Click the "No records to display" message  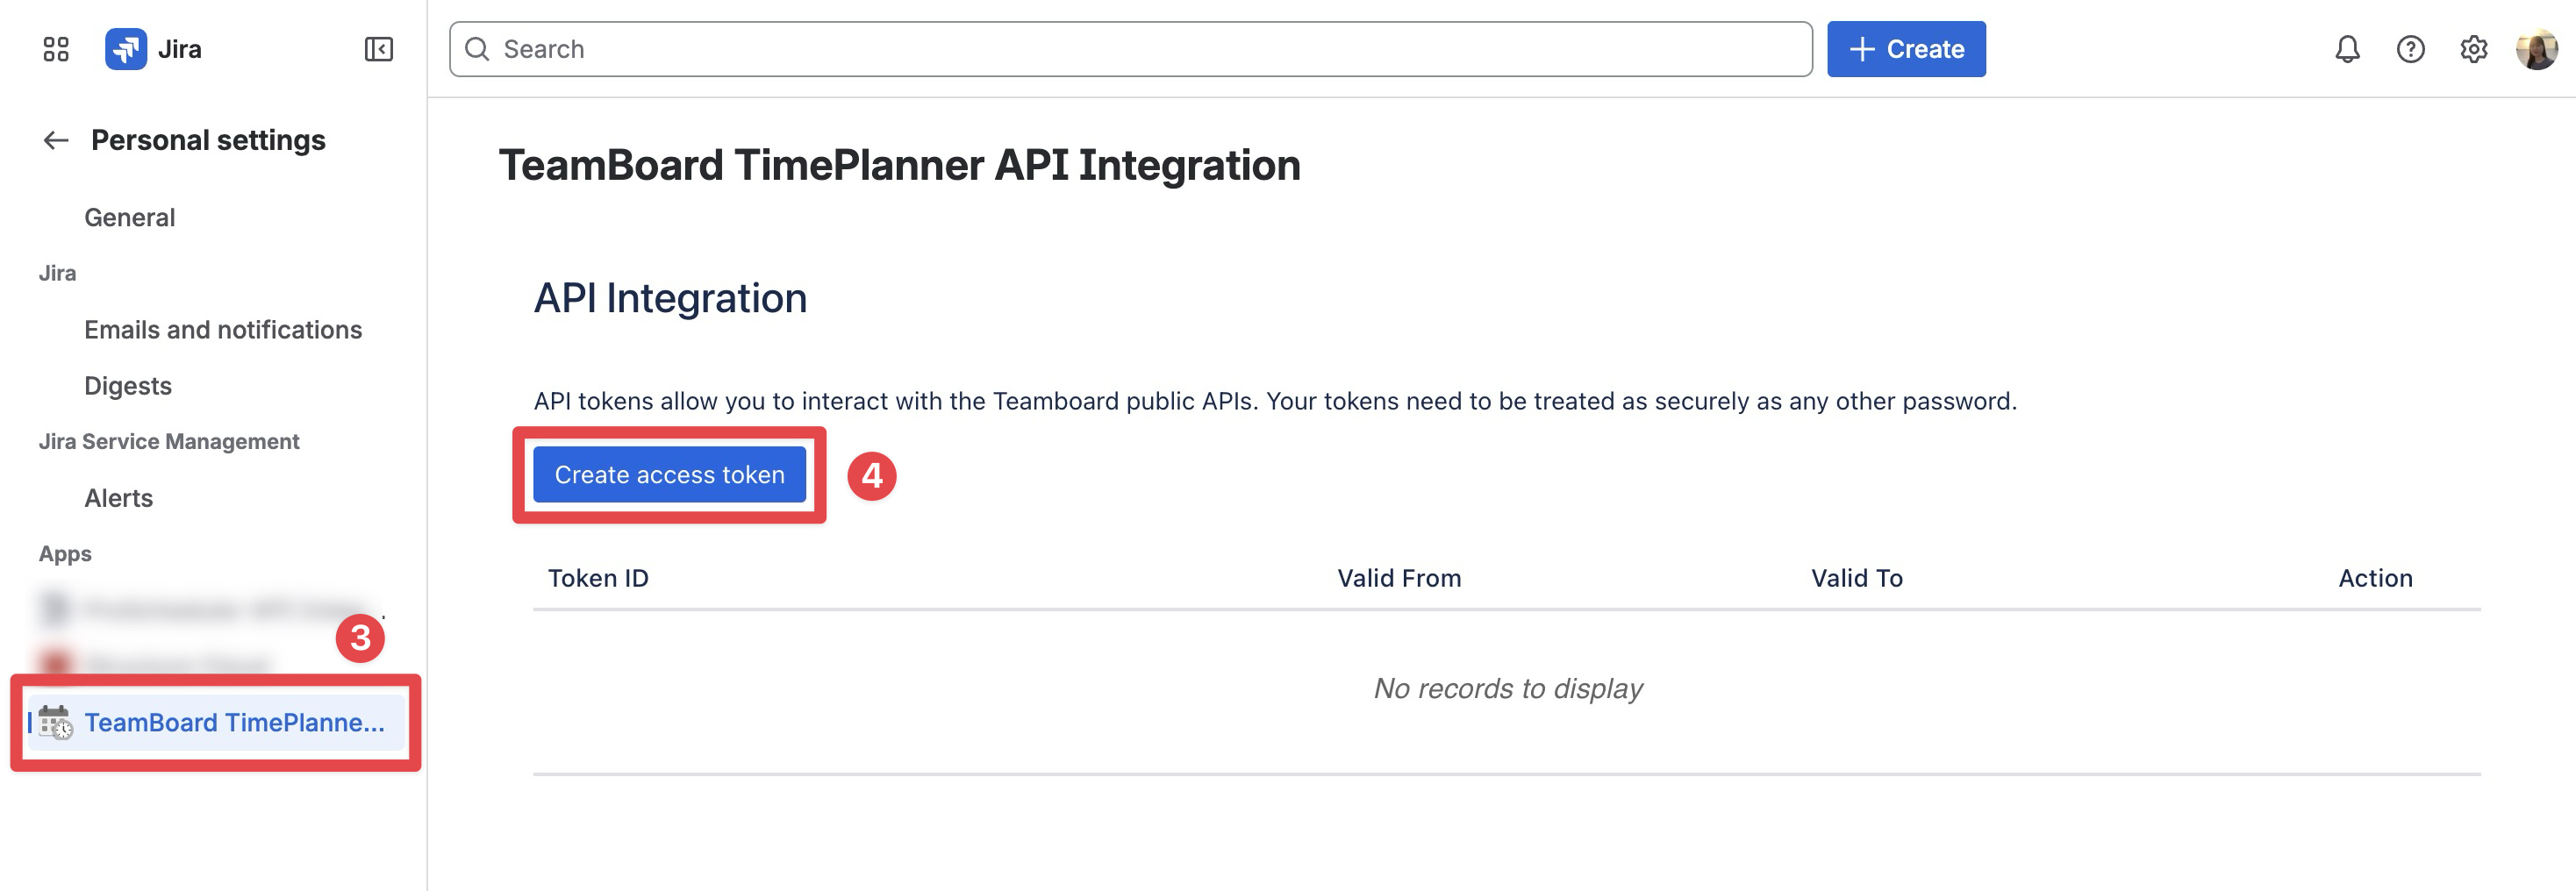1507,688
